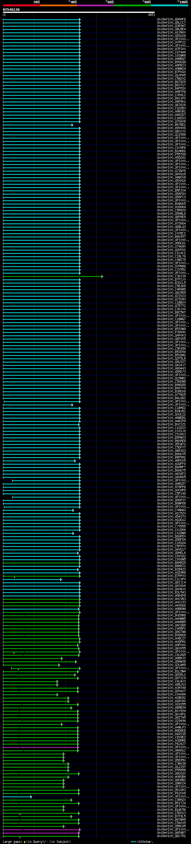Select the AV549138 query label

11,10
